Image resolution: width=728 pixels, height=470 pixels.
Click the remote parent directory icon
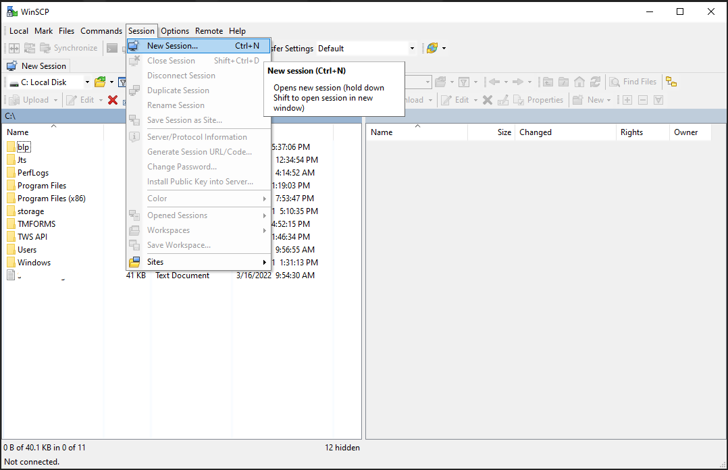[x=548, y=82]
